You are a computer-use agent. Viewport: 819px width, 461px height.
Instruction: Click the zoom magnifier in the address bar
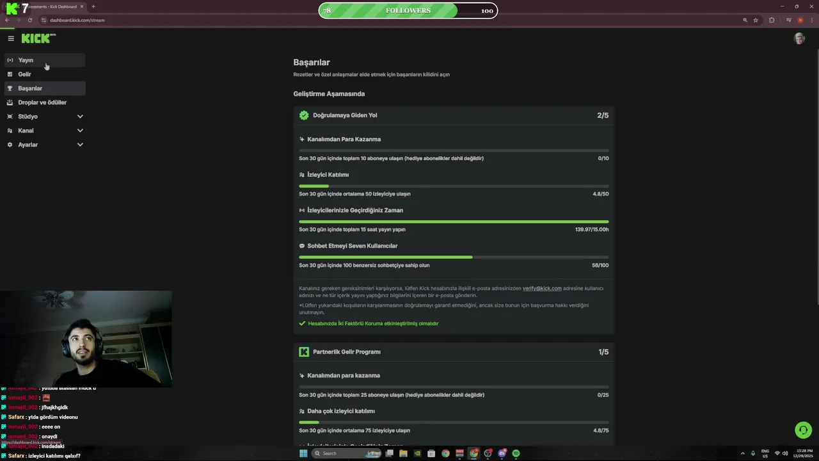coord(745,20)
